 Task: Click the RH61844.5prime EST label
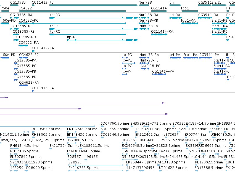(x=24, y=146)
